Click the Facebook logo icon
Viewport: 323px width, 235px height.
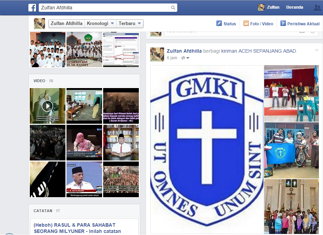pos(32,8)
